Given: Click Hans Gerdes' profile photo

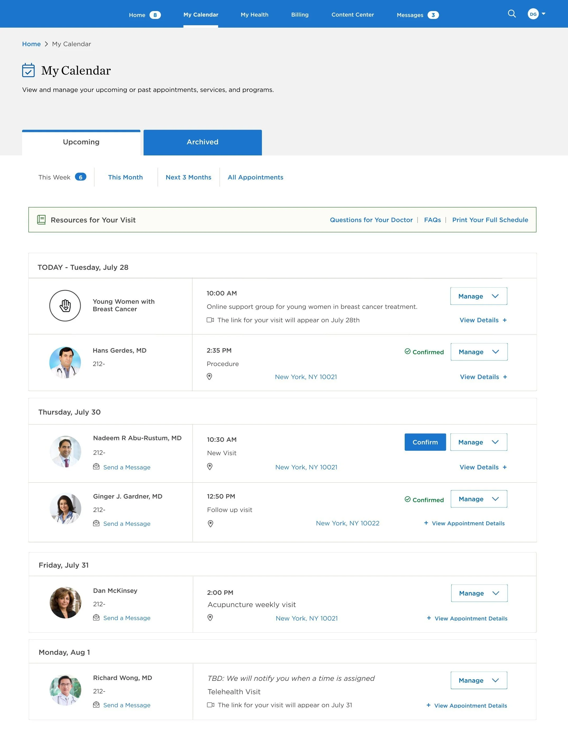Looking at the screenshot, I should coord(65,362).
